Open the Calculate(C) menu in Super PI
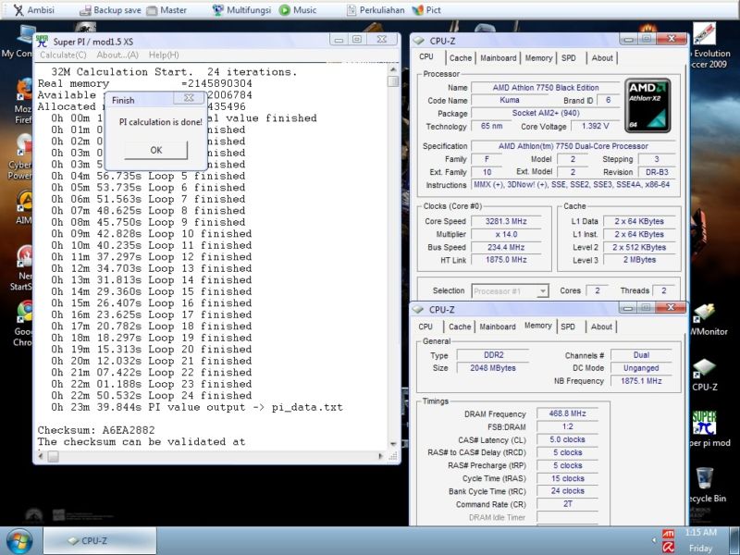 point(63,55)
